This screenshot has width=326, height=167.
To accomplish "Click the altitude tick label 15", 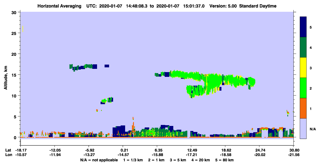I will (14, 75).
